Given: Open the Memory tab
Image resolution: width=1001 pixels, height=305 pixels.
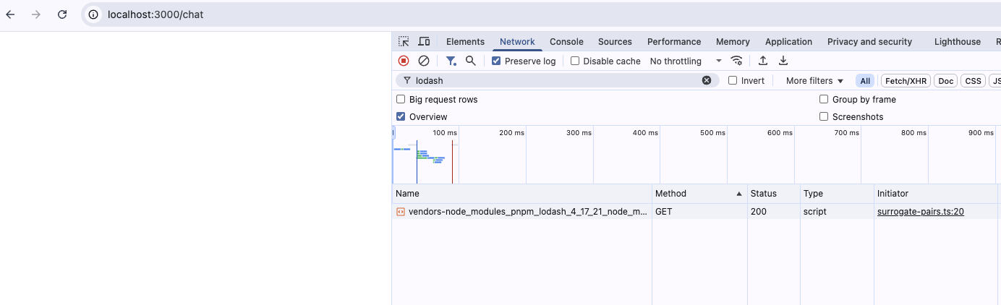Looking at the screenshot, I should point(733,42).
